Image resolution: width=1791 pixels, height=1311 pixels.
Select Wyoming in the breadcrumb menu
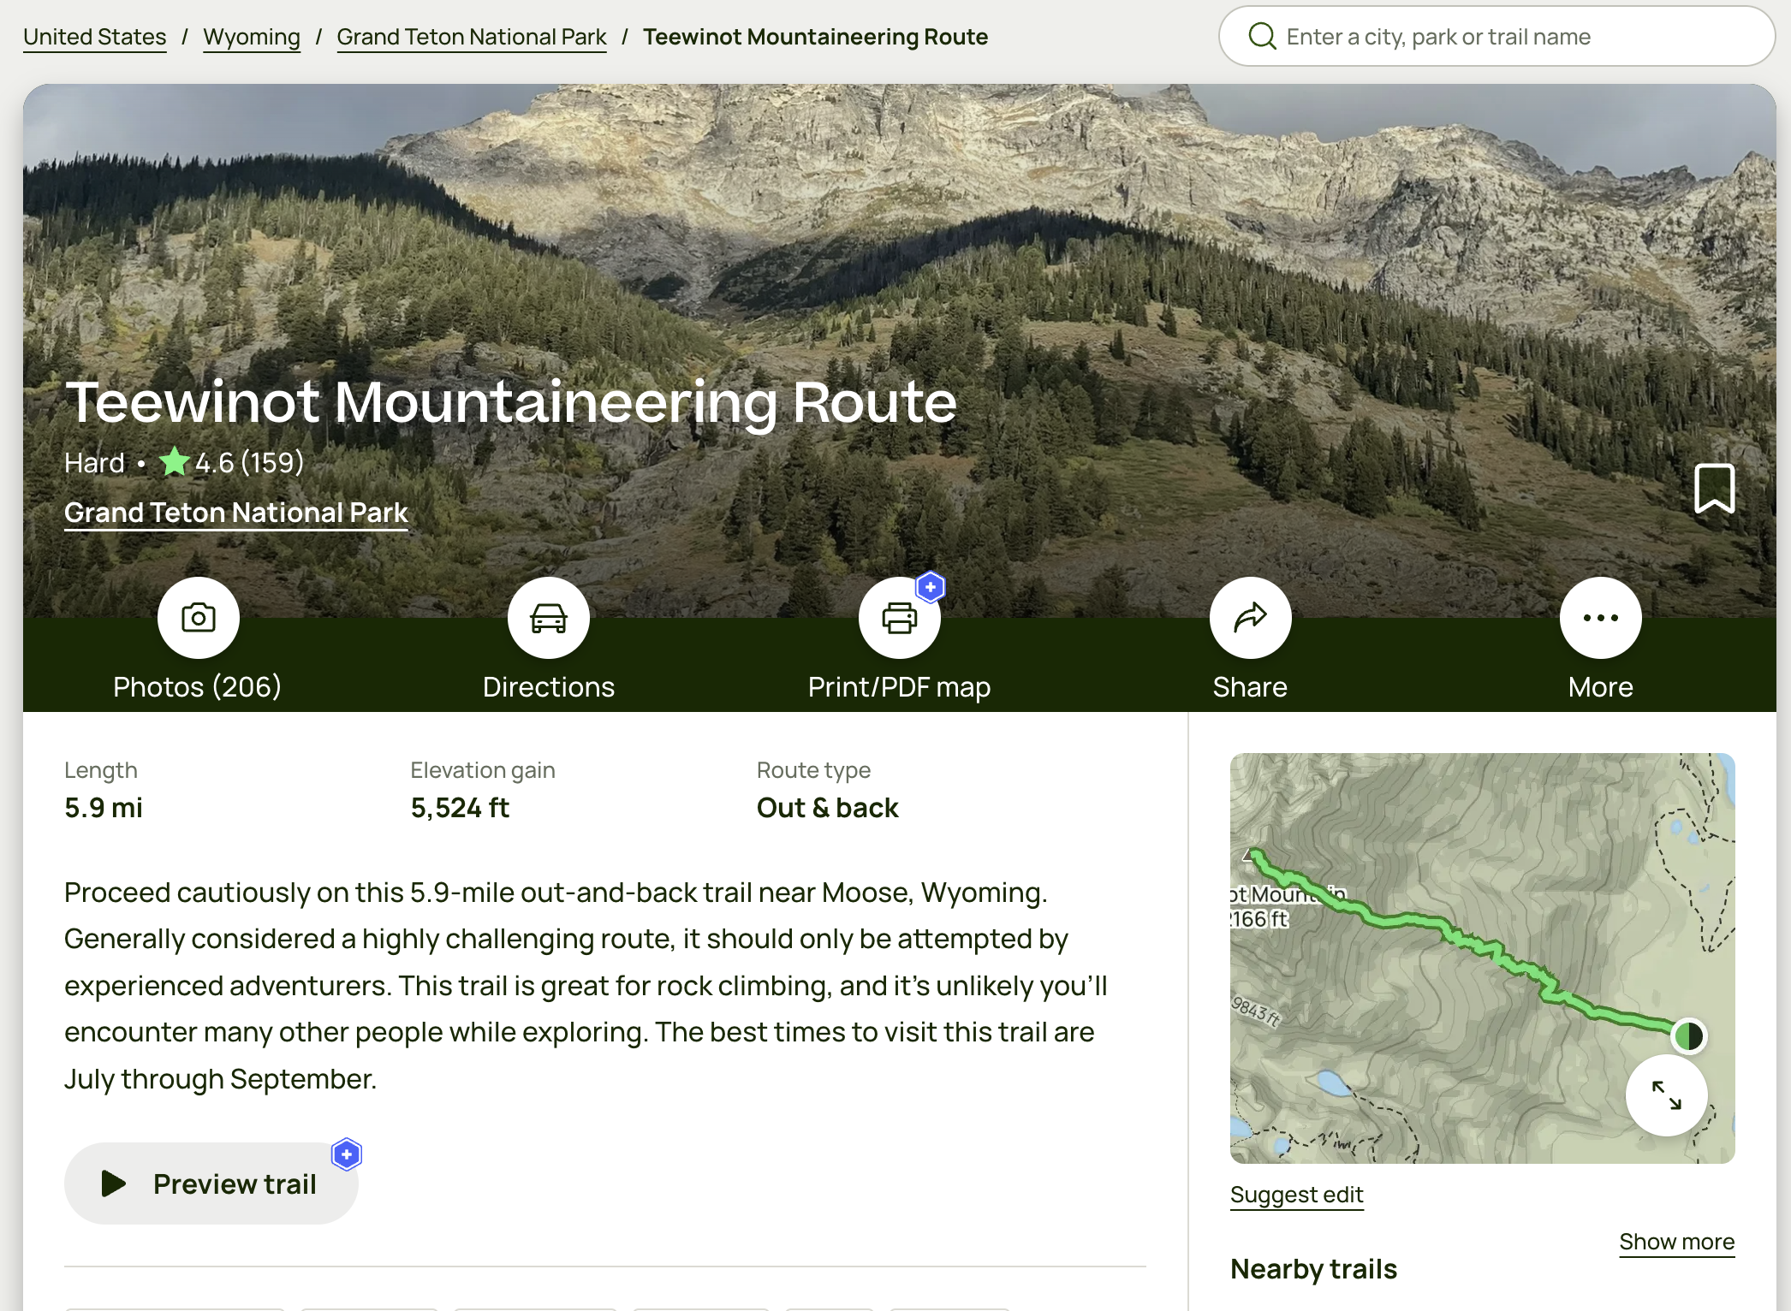(x=252, y=35)
